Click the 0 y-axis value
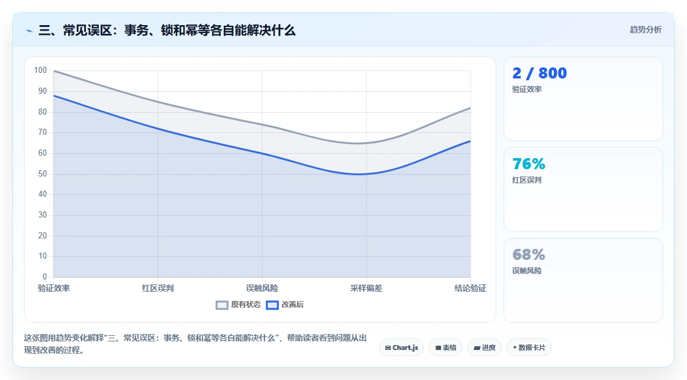Viewport: 687px width, 380px height. (x=45, y=276)
